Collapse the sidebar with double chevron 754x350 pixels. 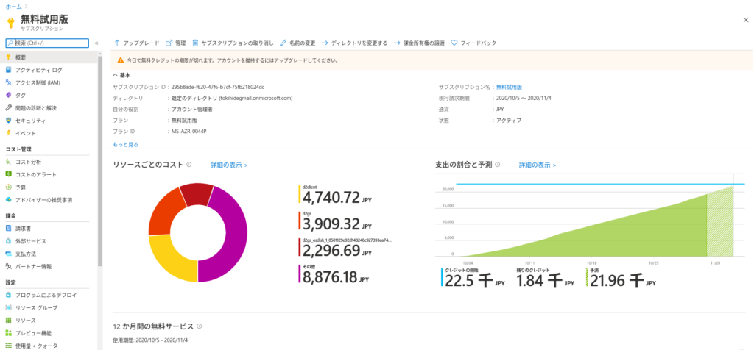pos(96,43)
